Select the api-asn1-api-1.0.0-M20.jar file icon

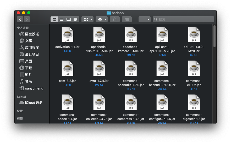(162, 34)
